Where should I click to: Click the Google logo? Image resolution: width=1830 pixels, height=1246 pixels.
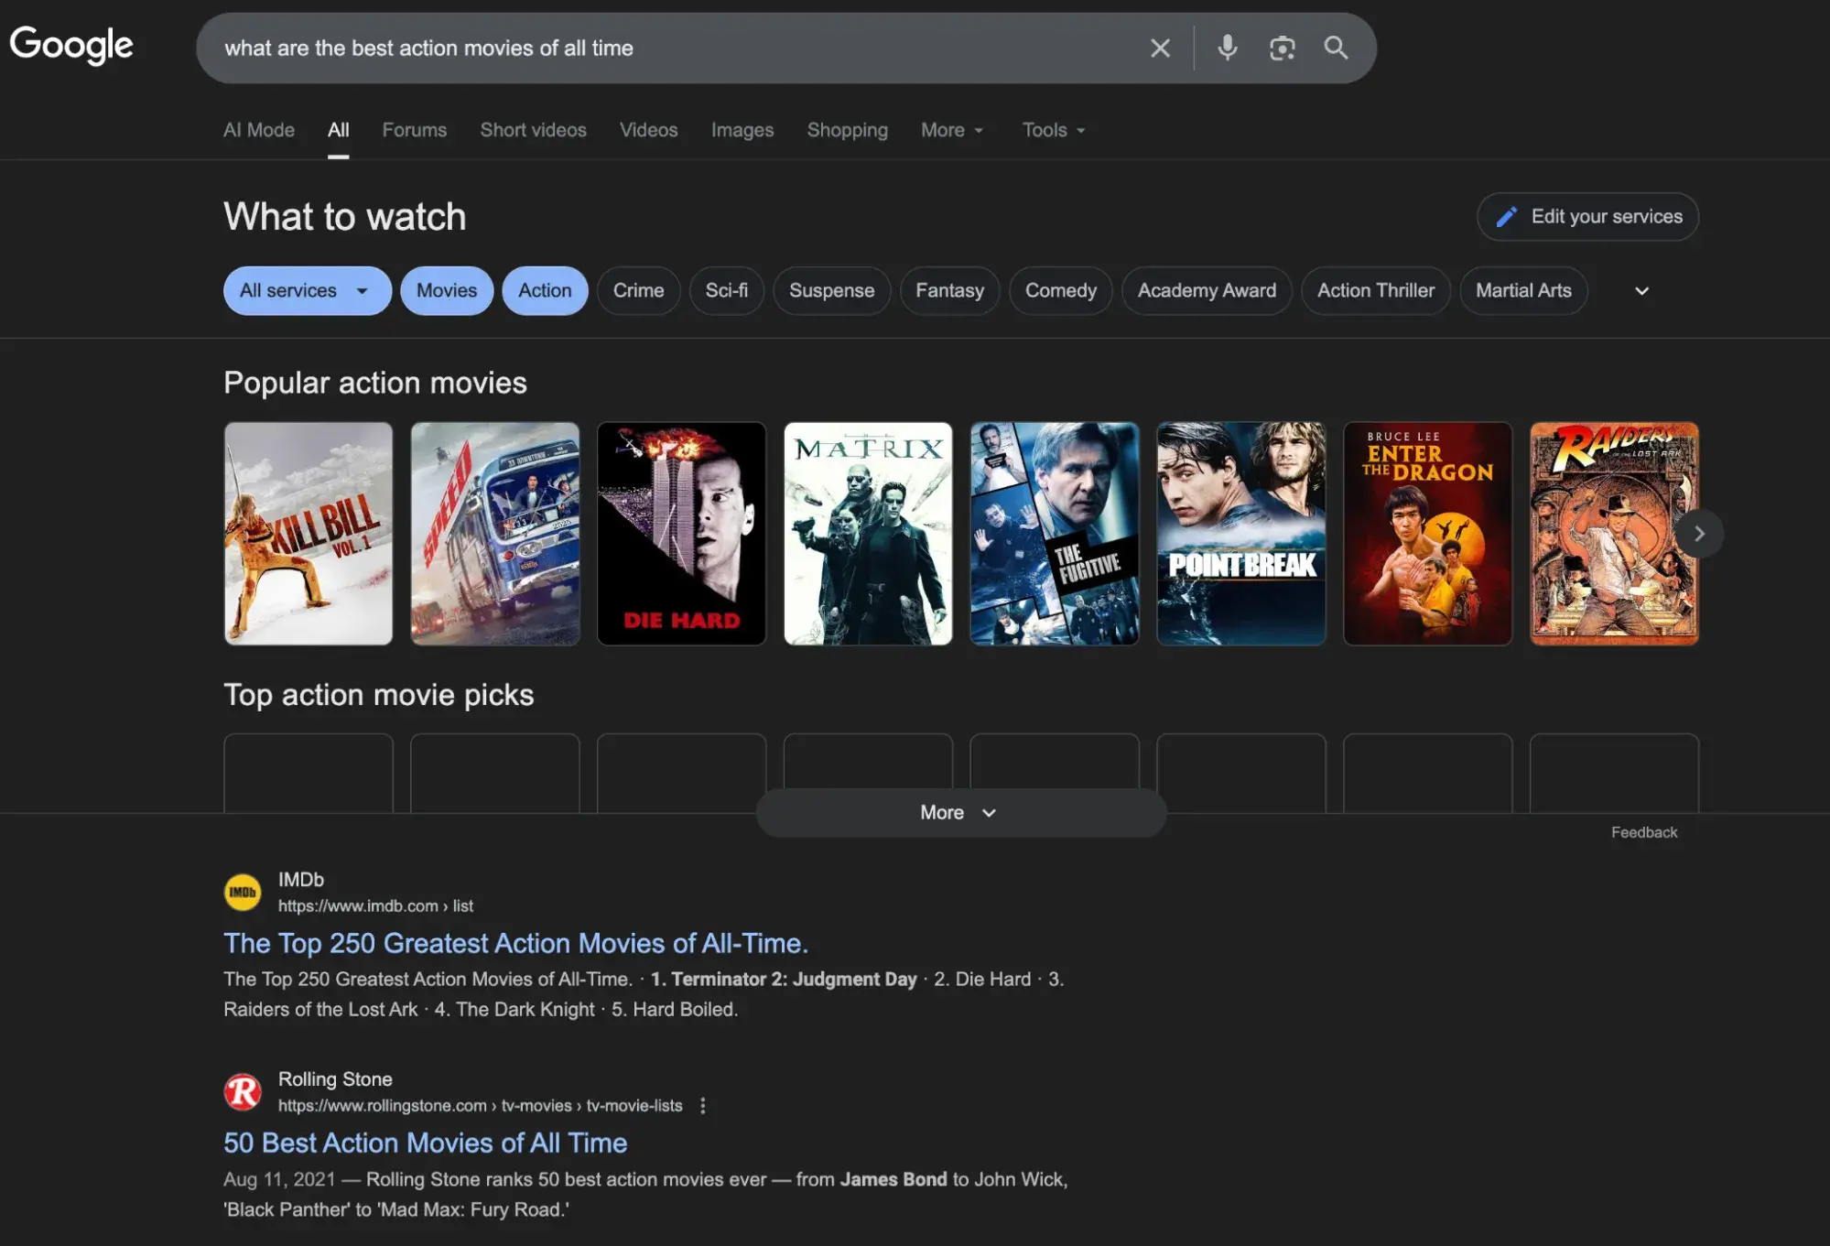(x=70, y=45)
